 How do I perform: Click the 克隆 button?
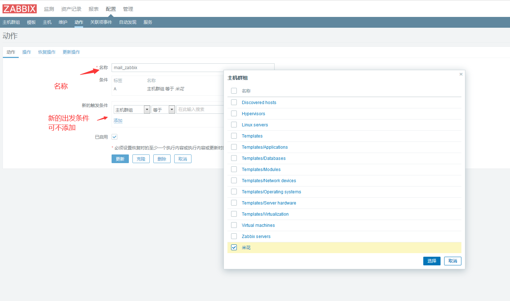pos(141,159)
